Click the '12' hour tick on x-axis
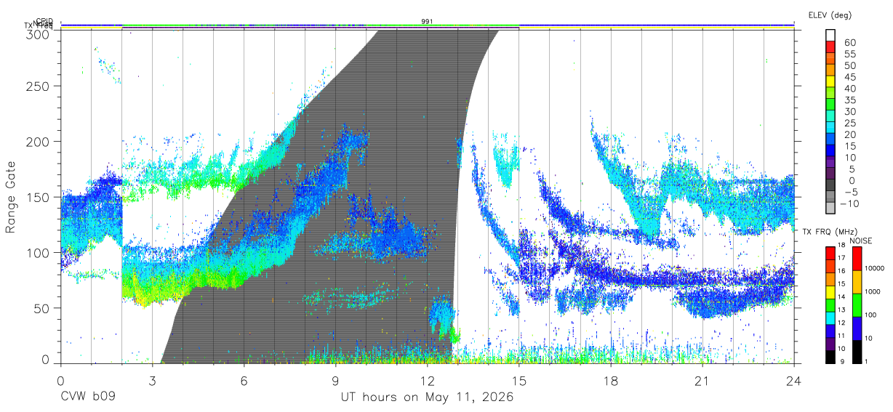 [x=427, y=381]
